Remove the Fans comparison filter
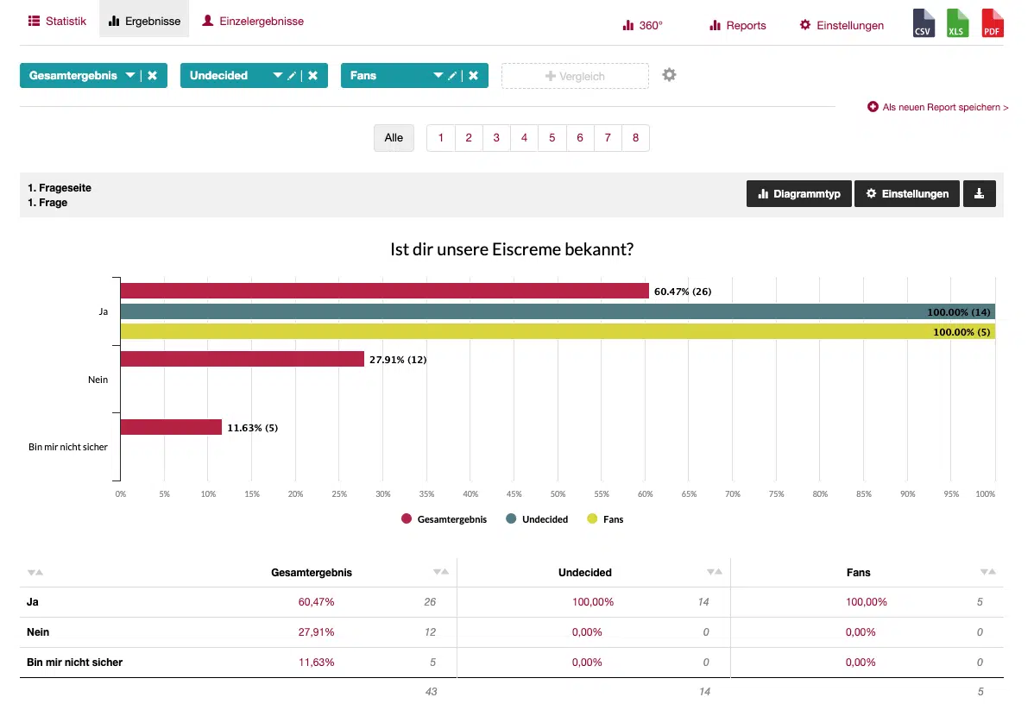The width and height of the screenshot is (1034, 716). coord(473,76)
